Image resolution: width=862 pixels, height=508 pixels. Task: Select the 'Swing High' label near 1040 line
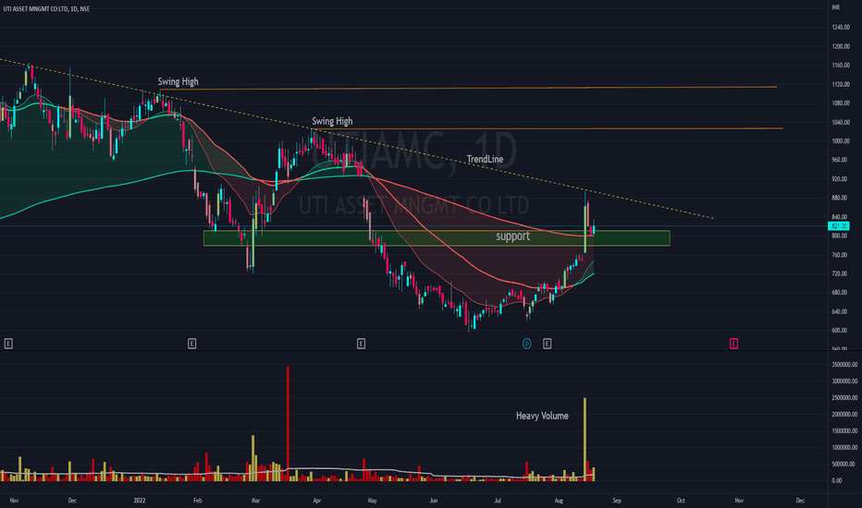coord(332,121)
